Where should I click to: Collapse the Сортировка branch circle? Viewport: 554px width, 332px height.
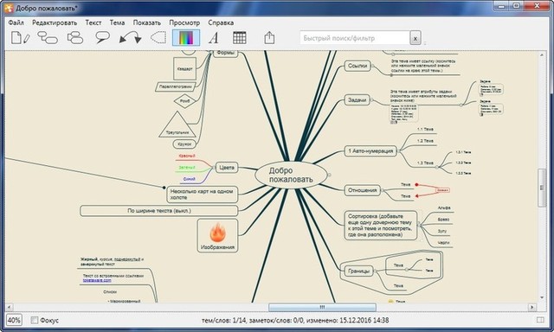pyautogui.click(x=419, y=225)
